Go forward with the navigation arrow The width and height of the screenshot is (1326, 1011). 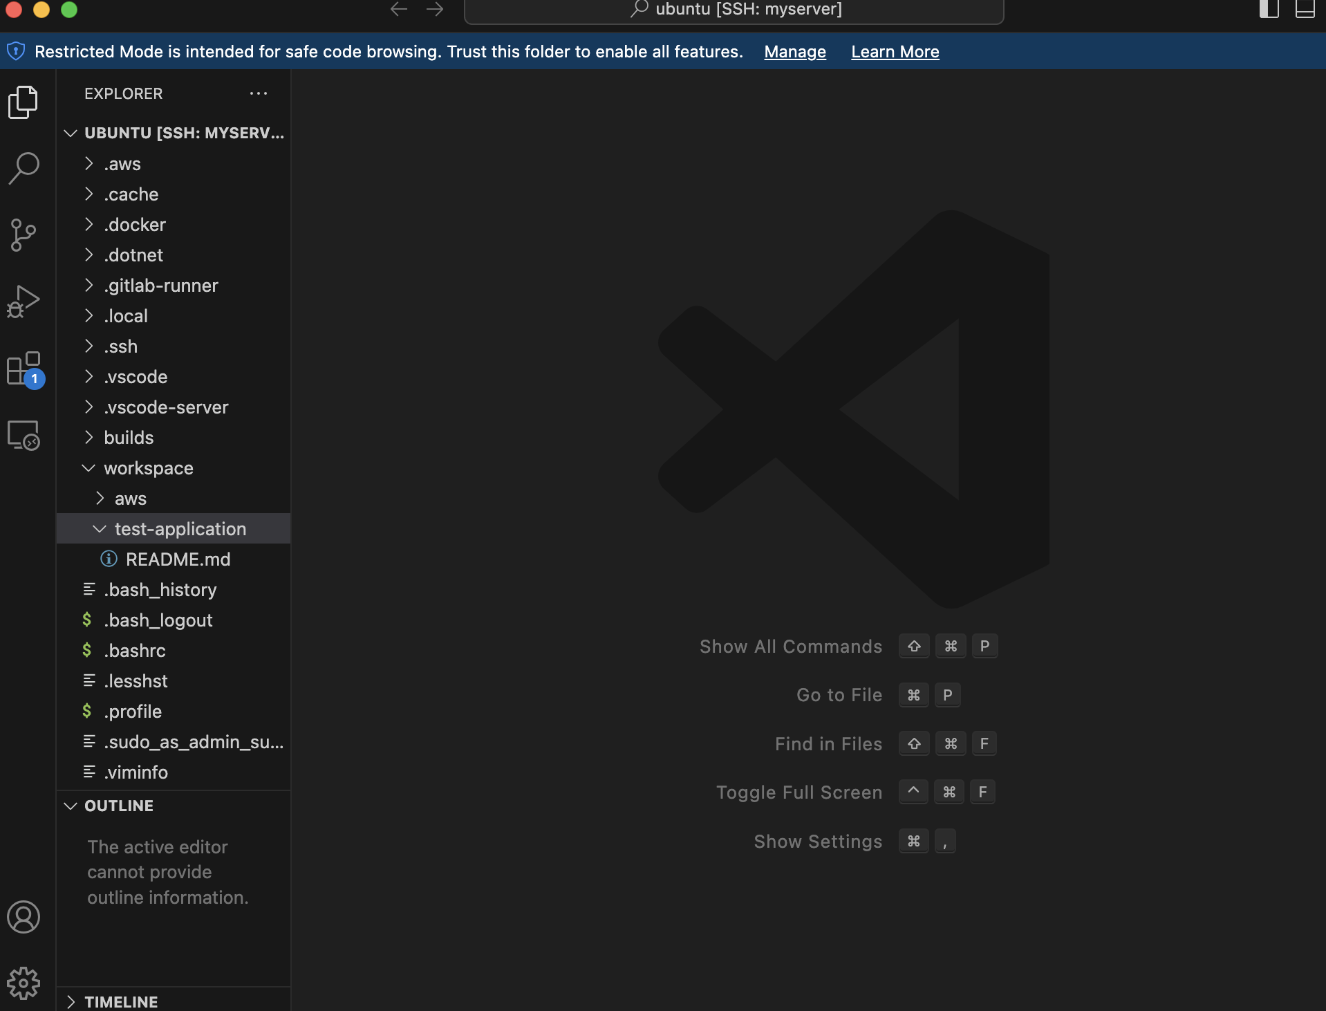pyautogui.click(x=435, y=9)
